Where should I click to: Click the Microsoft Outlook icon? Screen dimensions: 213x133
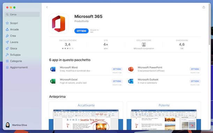[131, 81]
